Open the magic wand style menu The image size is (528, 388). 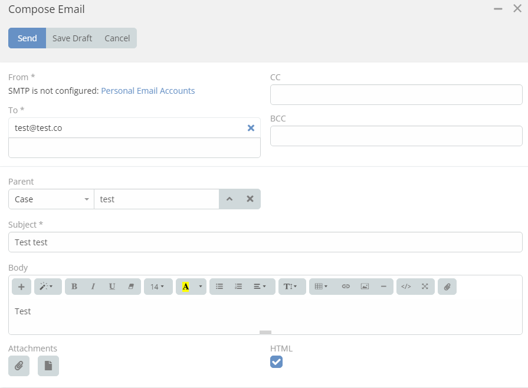tap(46, 287)
